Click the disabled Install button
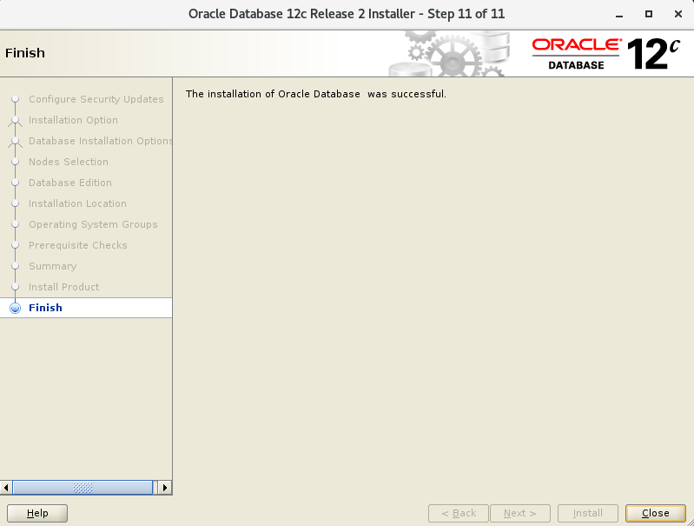Image resolution: width=694 pixels, height=526 pixels. (x=588, y=513)
